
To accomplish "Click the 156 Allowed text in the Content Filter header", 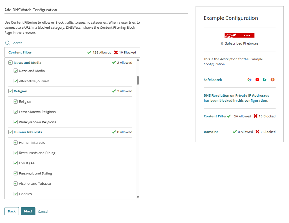I will point(102,53).
